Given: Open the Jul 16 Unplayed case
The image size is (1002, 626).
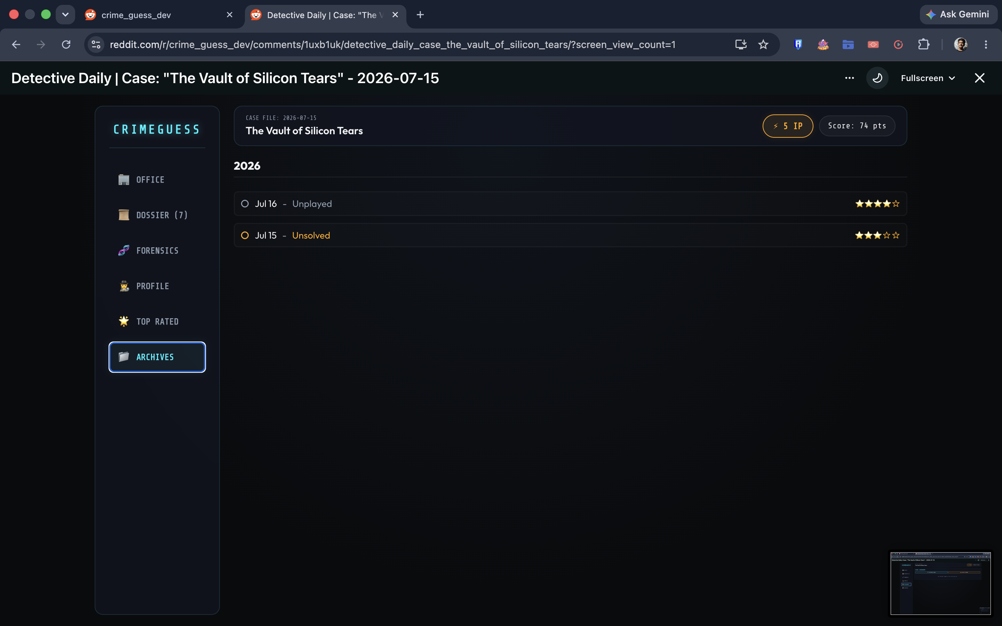Looking at the screenshot, I should tap(570, 204).
